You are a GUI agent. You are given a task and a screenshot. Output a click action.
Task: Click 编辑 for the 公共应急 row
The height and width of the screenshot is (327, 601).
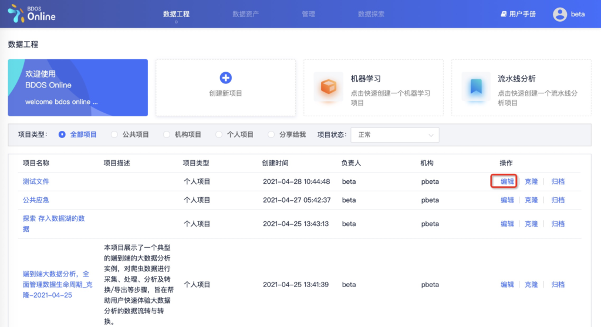pyautogui.click(x=507, y=200)
